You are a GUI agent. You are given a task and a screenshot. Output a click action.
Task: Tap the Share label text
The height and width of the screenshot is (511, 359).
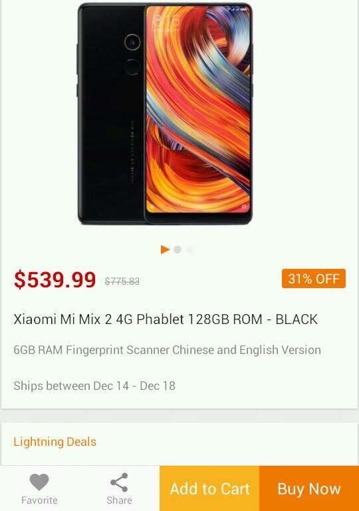coord(119,500)
